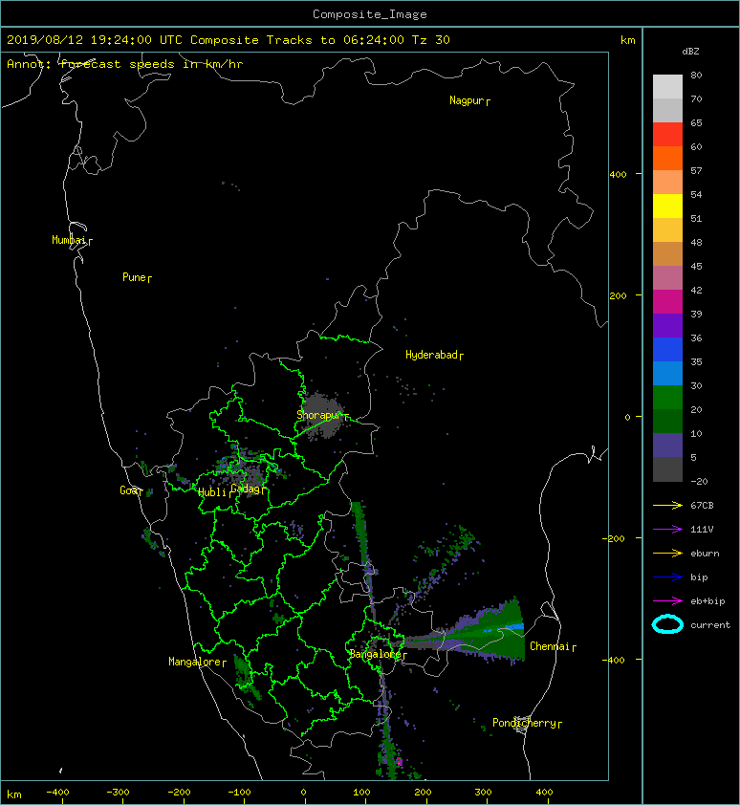
Task: Select the light blue 35 dBZ swatch
Action: (667, 373)
